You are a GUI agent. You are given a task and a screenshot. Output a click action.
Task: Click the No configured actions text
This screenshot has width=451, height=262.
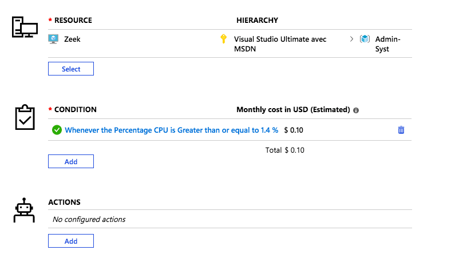coord(89,219)
